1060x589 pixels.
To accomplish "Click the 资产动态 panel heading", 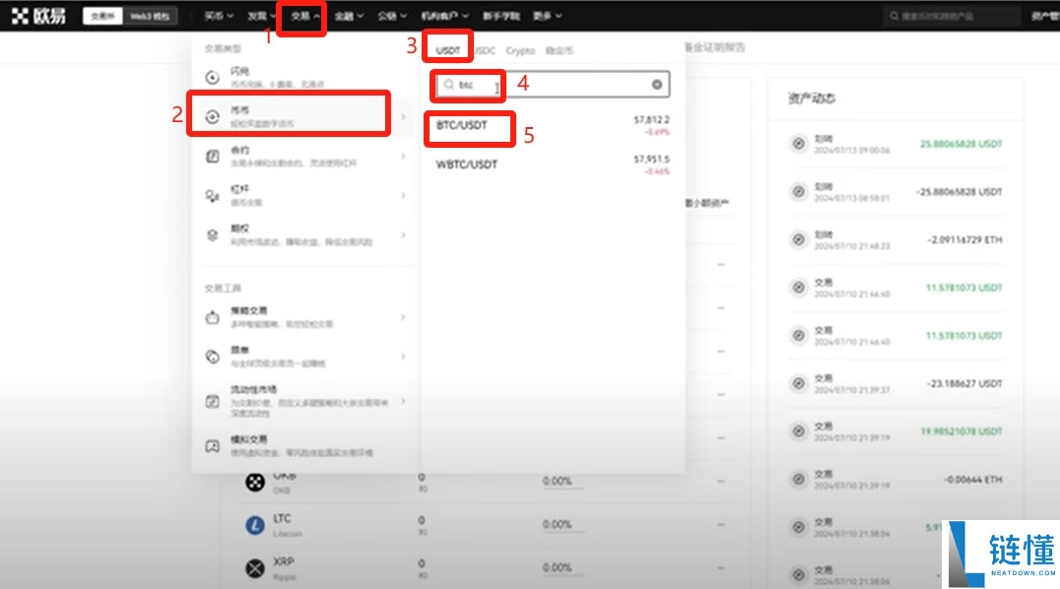I will (811, 98).
